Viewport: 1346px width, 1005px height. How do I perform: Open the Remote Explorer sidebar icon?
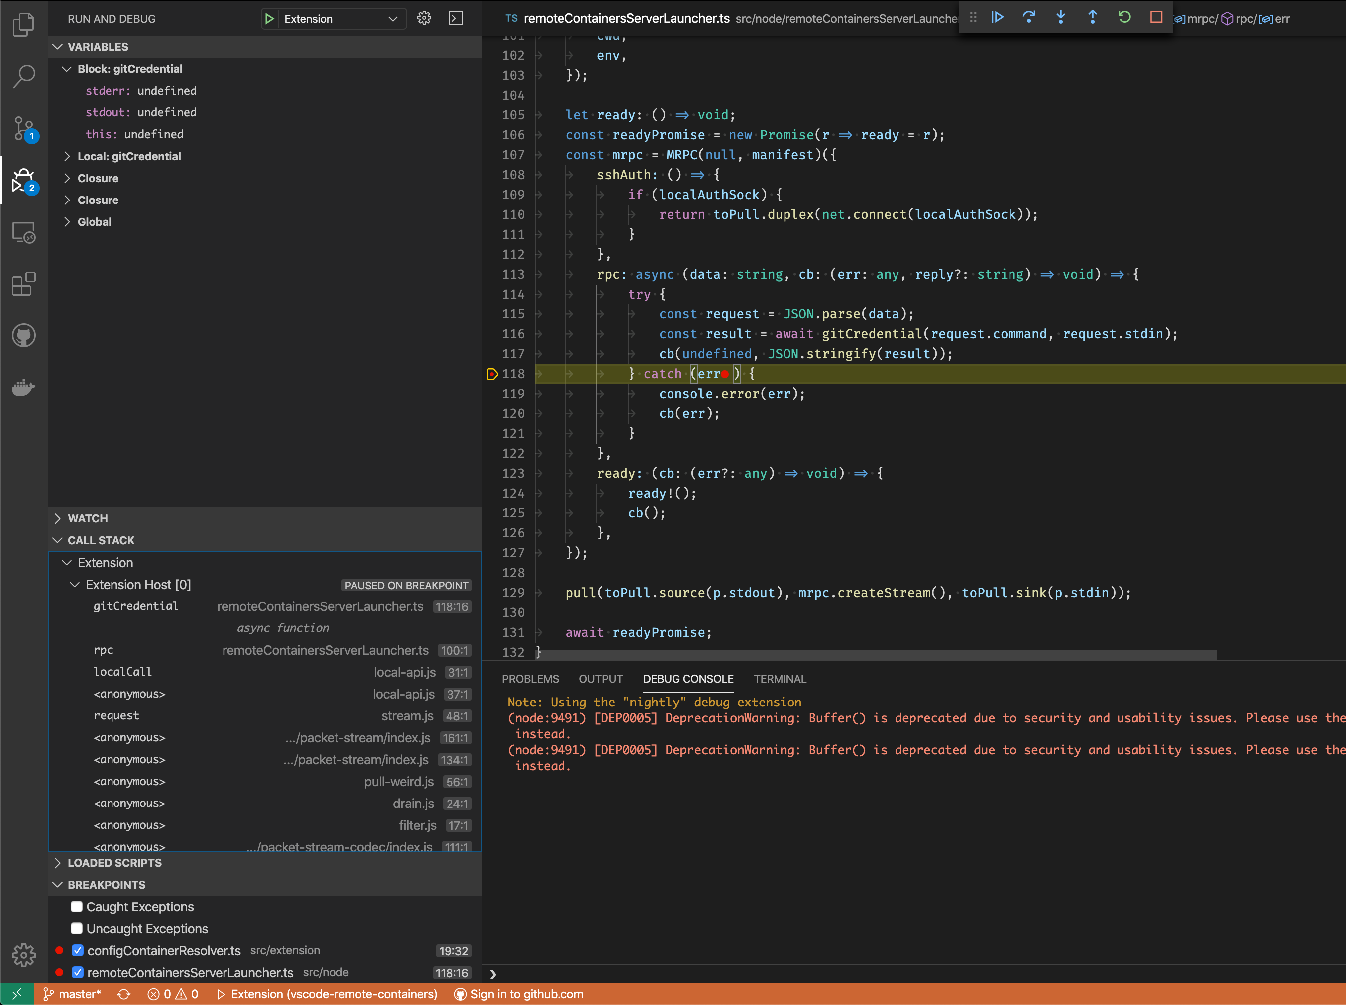tap(23, 232)
